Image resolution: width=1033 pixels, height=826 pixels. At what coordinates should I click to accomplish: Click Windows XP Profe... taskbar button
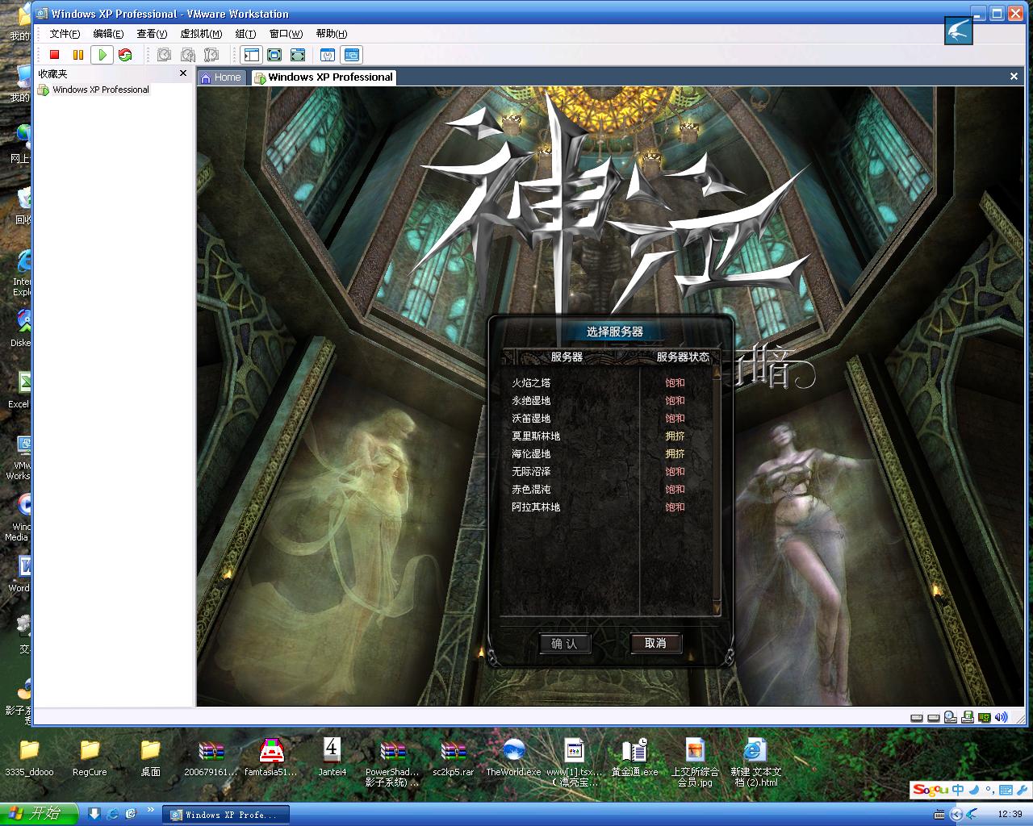[x=225, y=815]
